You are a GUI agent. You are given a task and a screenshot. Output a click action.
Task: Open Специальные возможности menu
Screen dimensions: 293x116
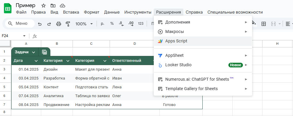coord(235,12)
